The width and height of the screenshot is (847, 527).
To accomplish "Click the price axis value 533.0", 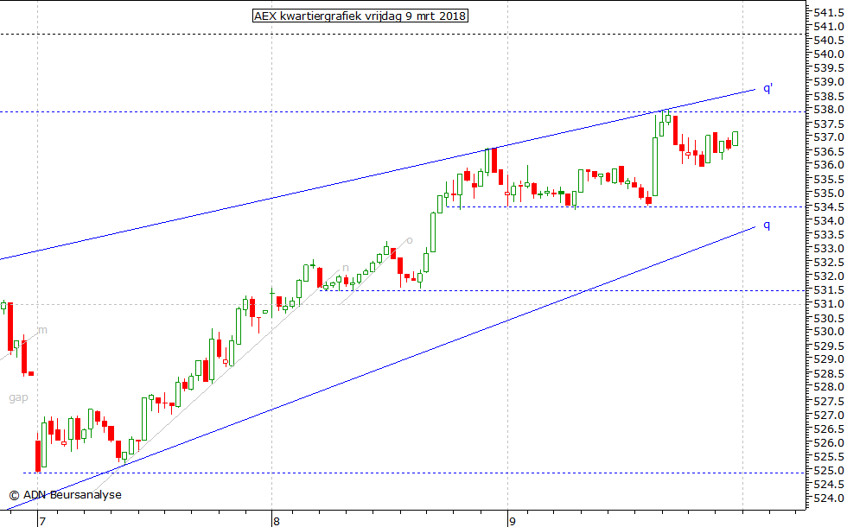I will (x=829, y=249).
